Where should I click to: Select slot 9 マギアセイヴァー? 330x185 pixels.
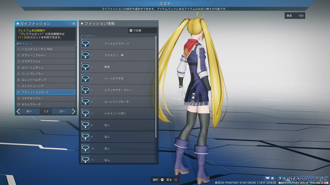point(46,98)
